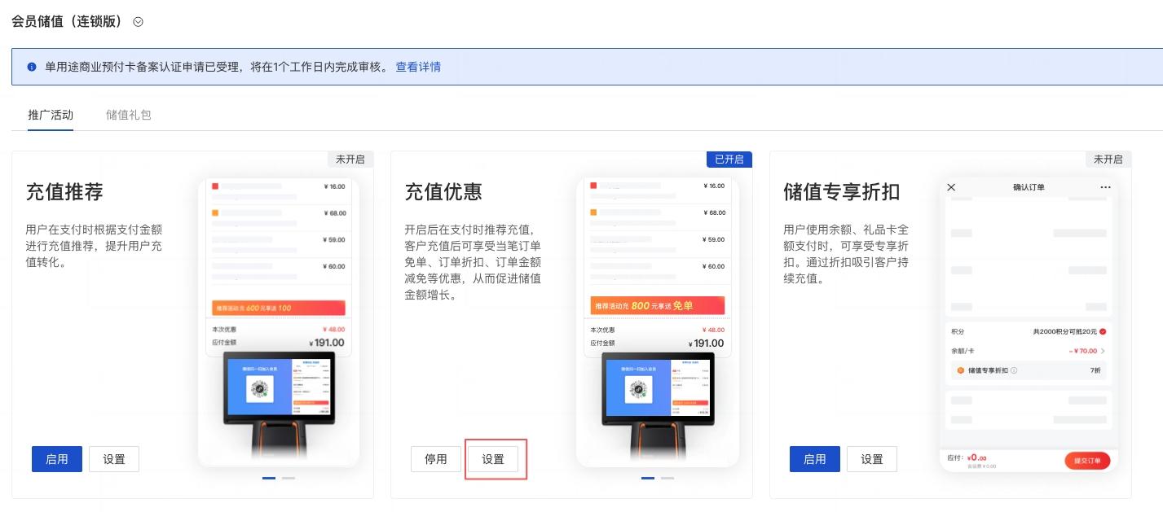Toggle the red 积分 deduction checkmark
Viewport: 1163px width, 512px height.
[1103, 332]
